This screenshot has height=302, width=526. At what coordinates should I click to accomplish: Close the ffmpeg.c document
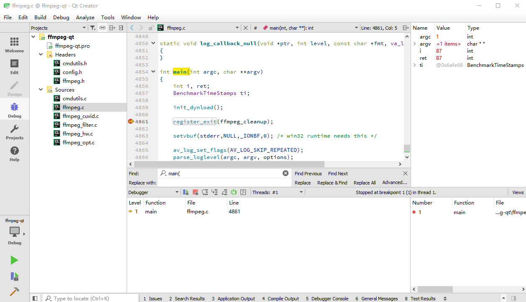[x=246, y=28]
